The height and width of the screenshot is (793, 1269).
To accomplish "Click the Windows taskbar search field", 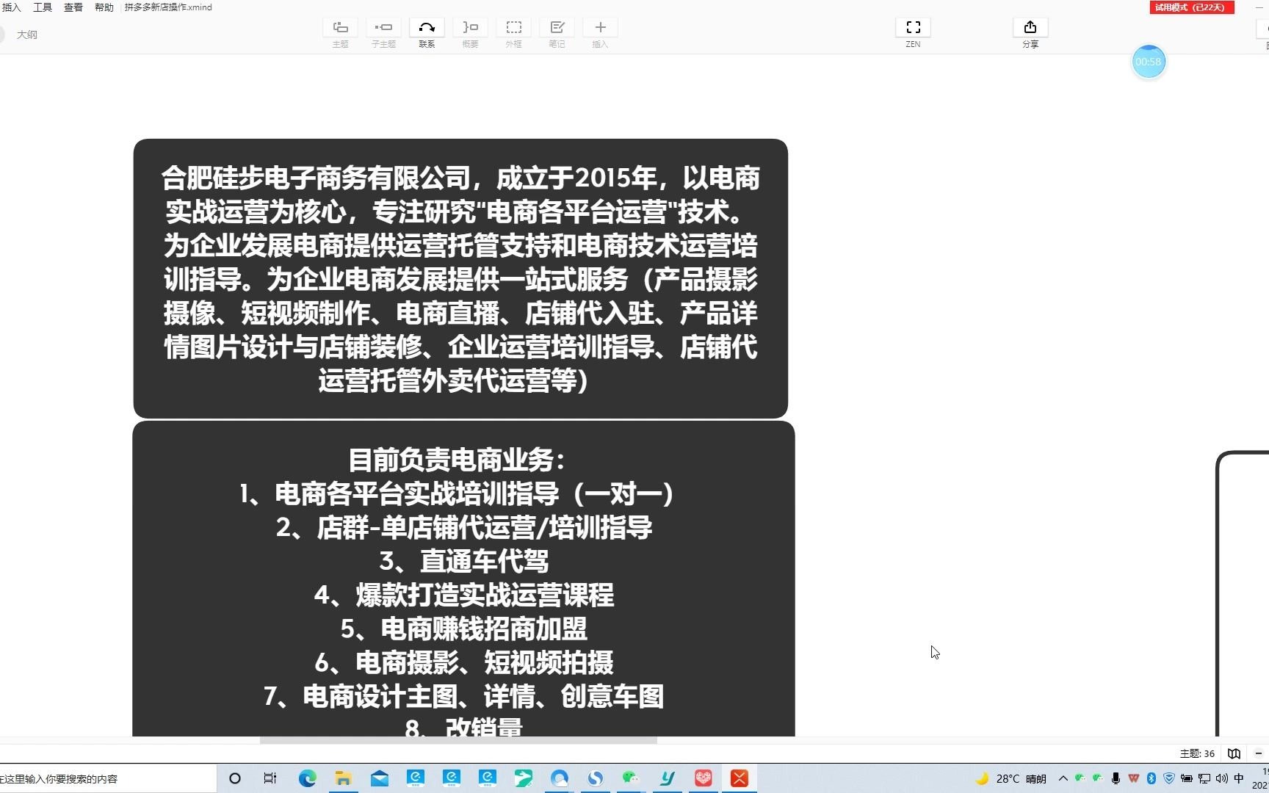I will point(108,778).
